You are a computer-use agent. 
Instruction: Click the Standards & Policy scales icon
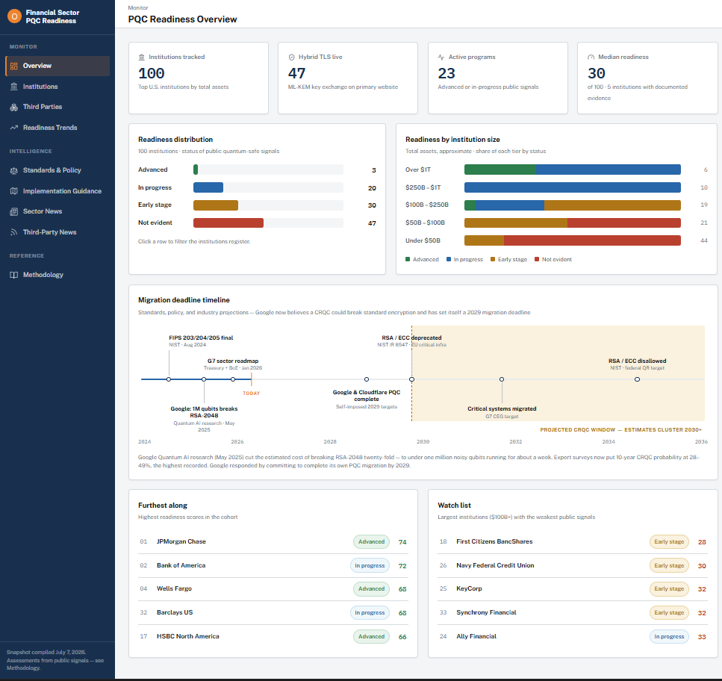14,170
